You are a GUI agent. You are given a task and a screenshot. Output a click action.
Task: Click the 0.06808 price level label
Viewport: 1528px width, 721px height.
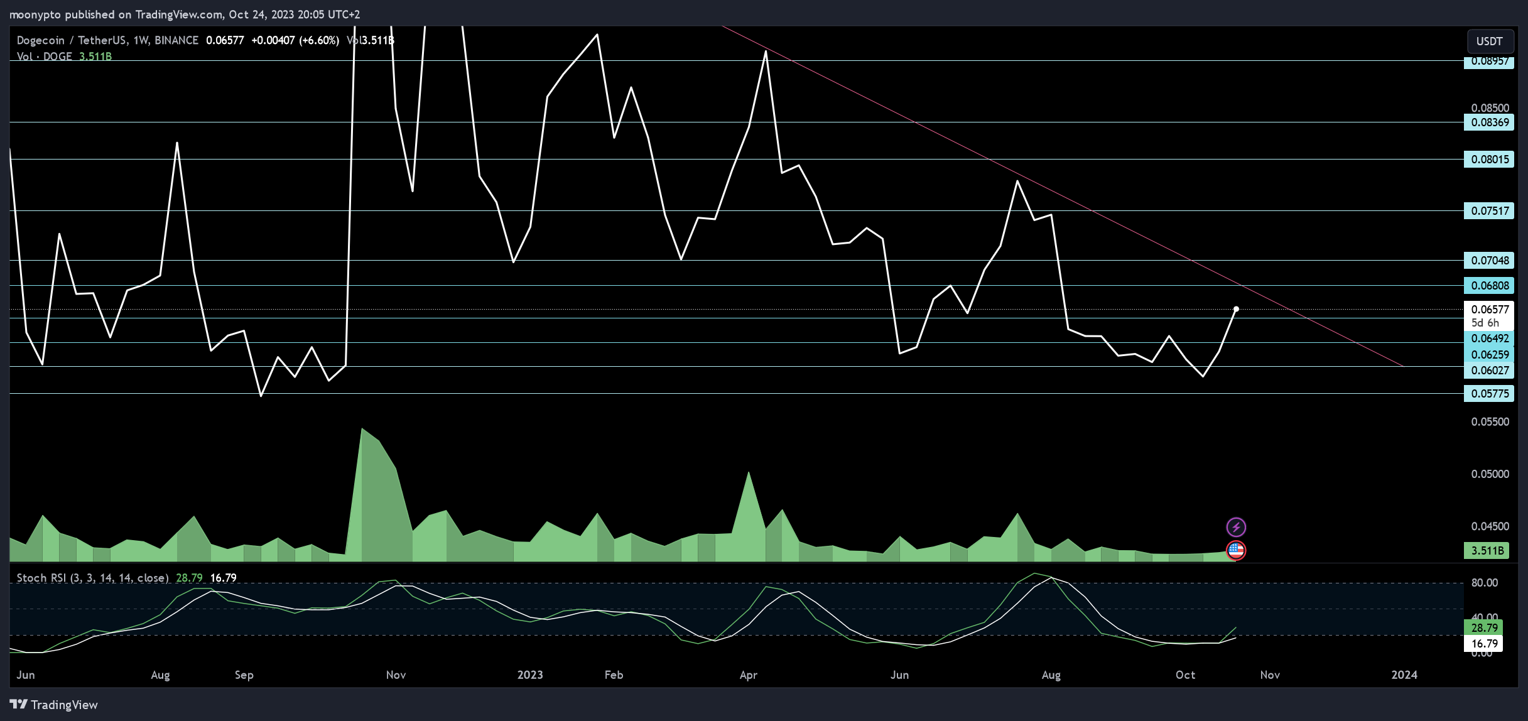pyautogui.click(x=1489, y=286)
